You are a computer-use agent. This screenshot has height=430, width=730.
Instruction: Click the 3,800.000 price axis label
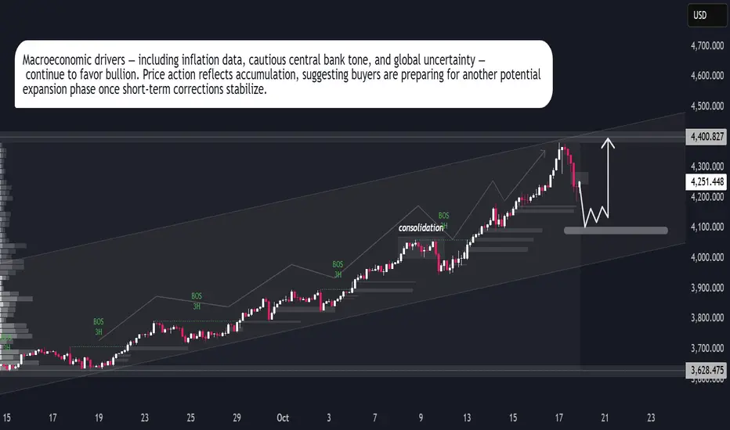click(707, 317)
